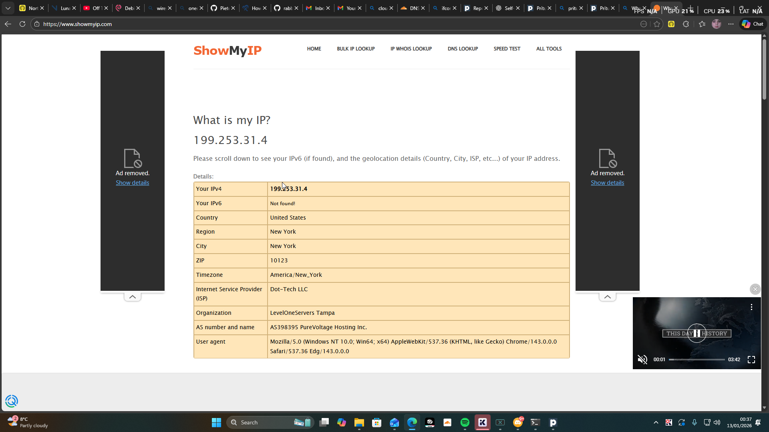
Task: Open browser extensions puzzle icon
Action: [686, 24]
